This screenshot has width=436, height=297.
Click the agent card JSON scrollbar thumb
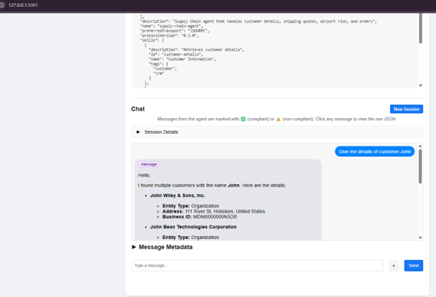pyautogui.click(x=421, y=28)
